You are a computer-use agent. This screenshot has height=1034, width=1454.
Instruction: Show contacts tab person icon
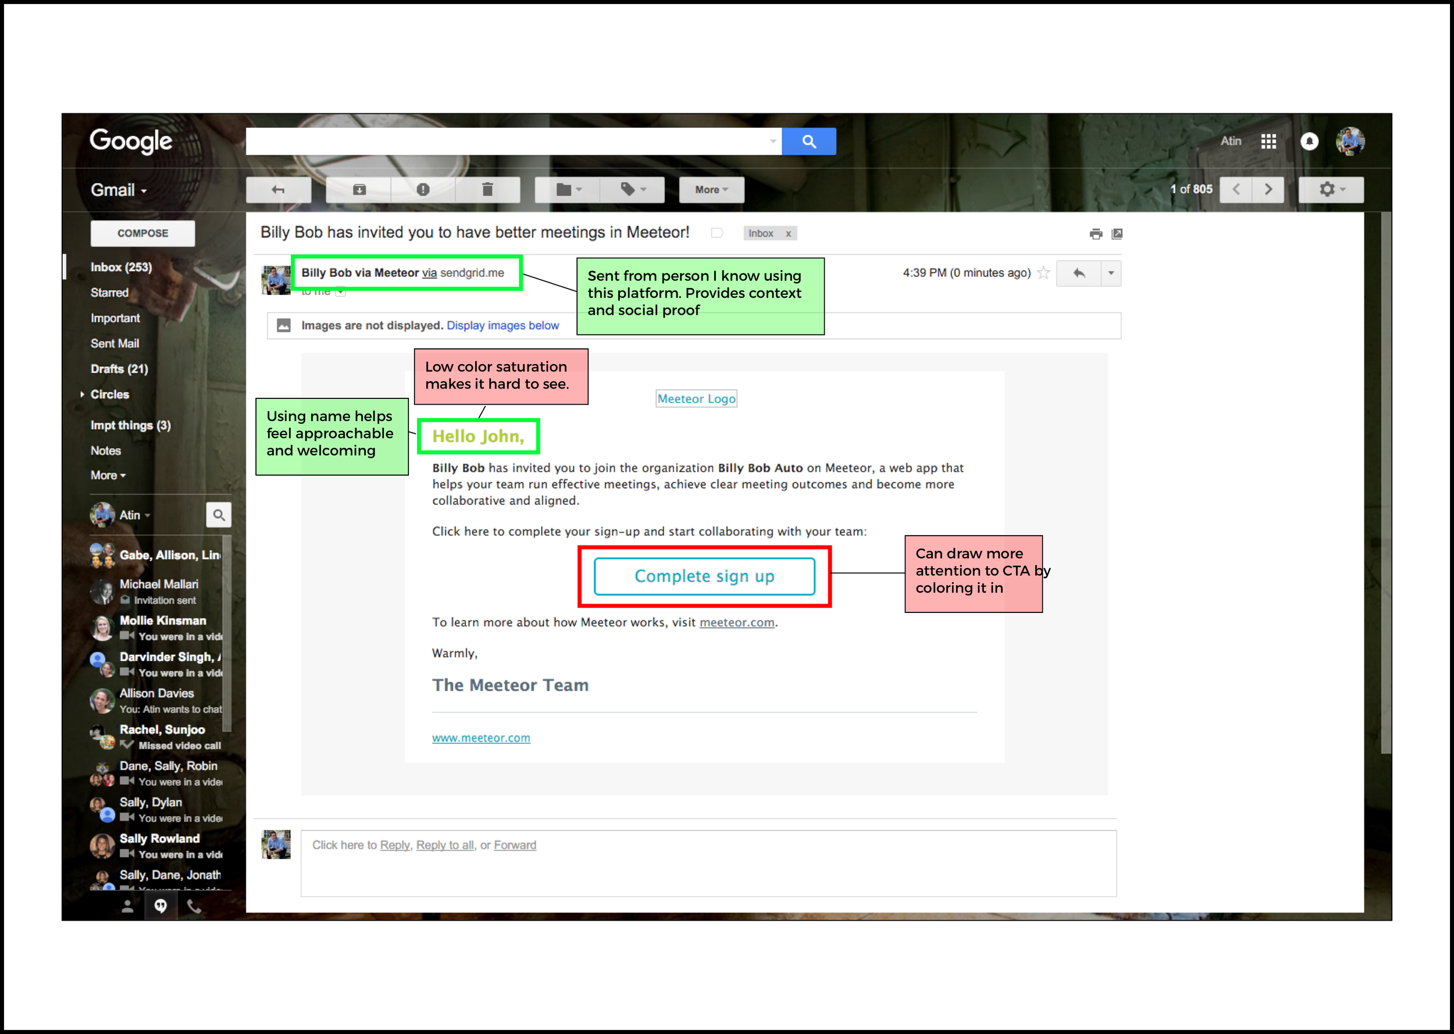127,906
